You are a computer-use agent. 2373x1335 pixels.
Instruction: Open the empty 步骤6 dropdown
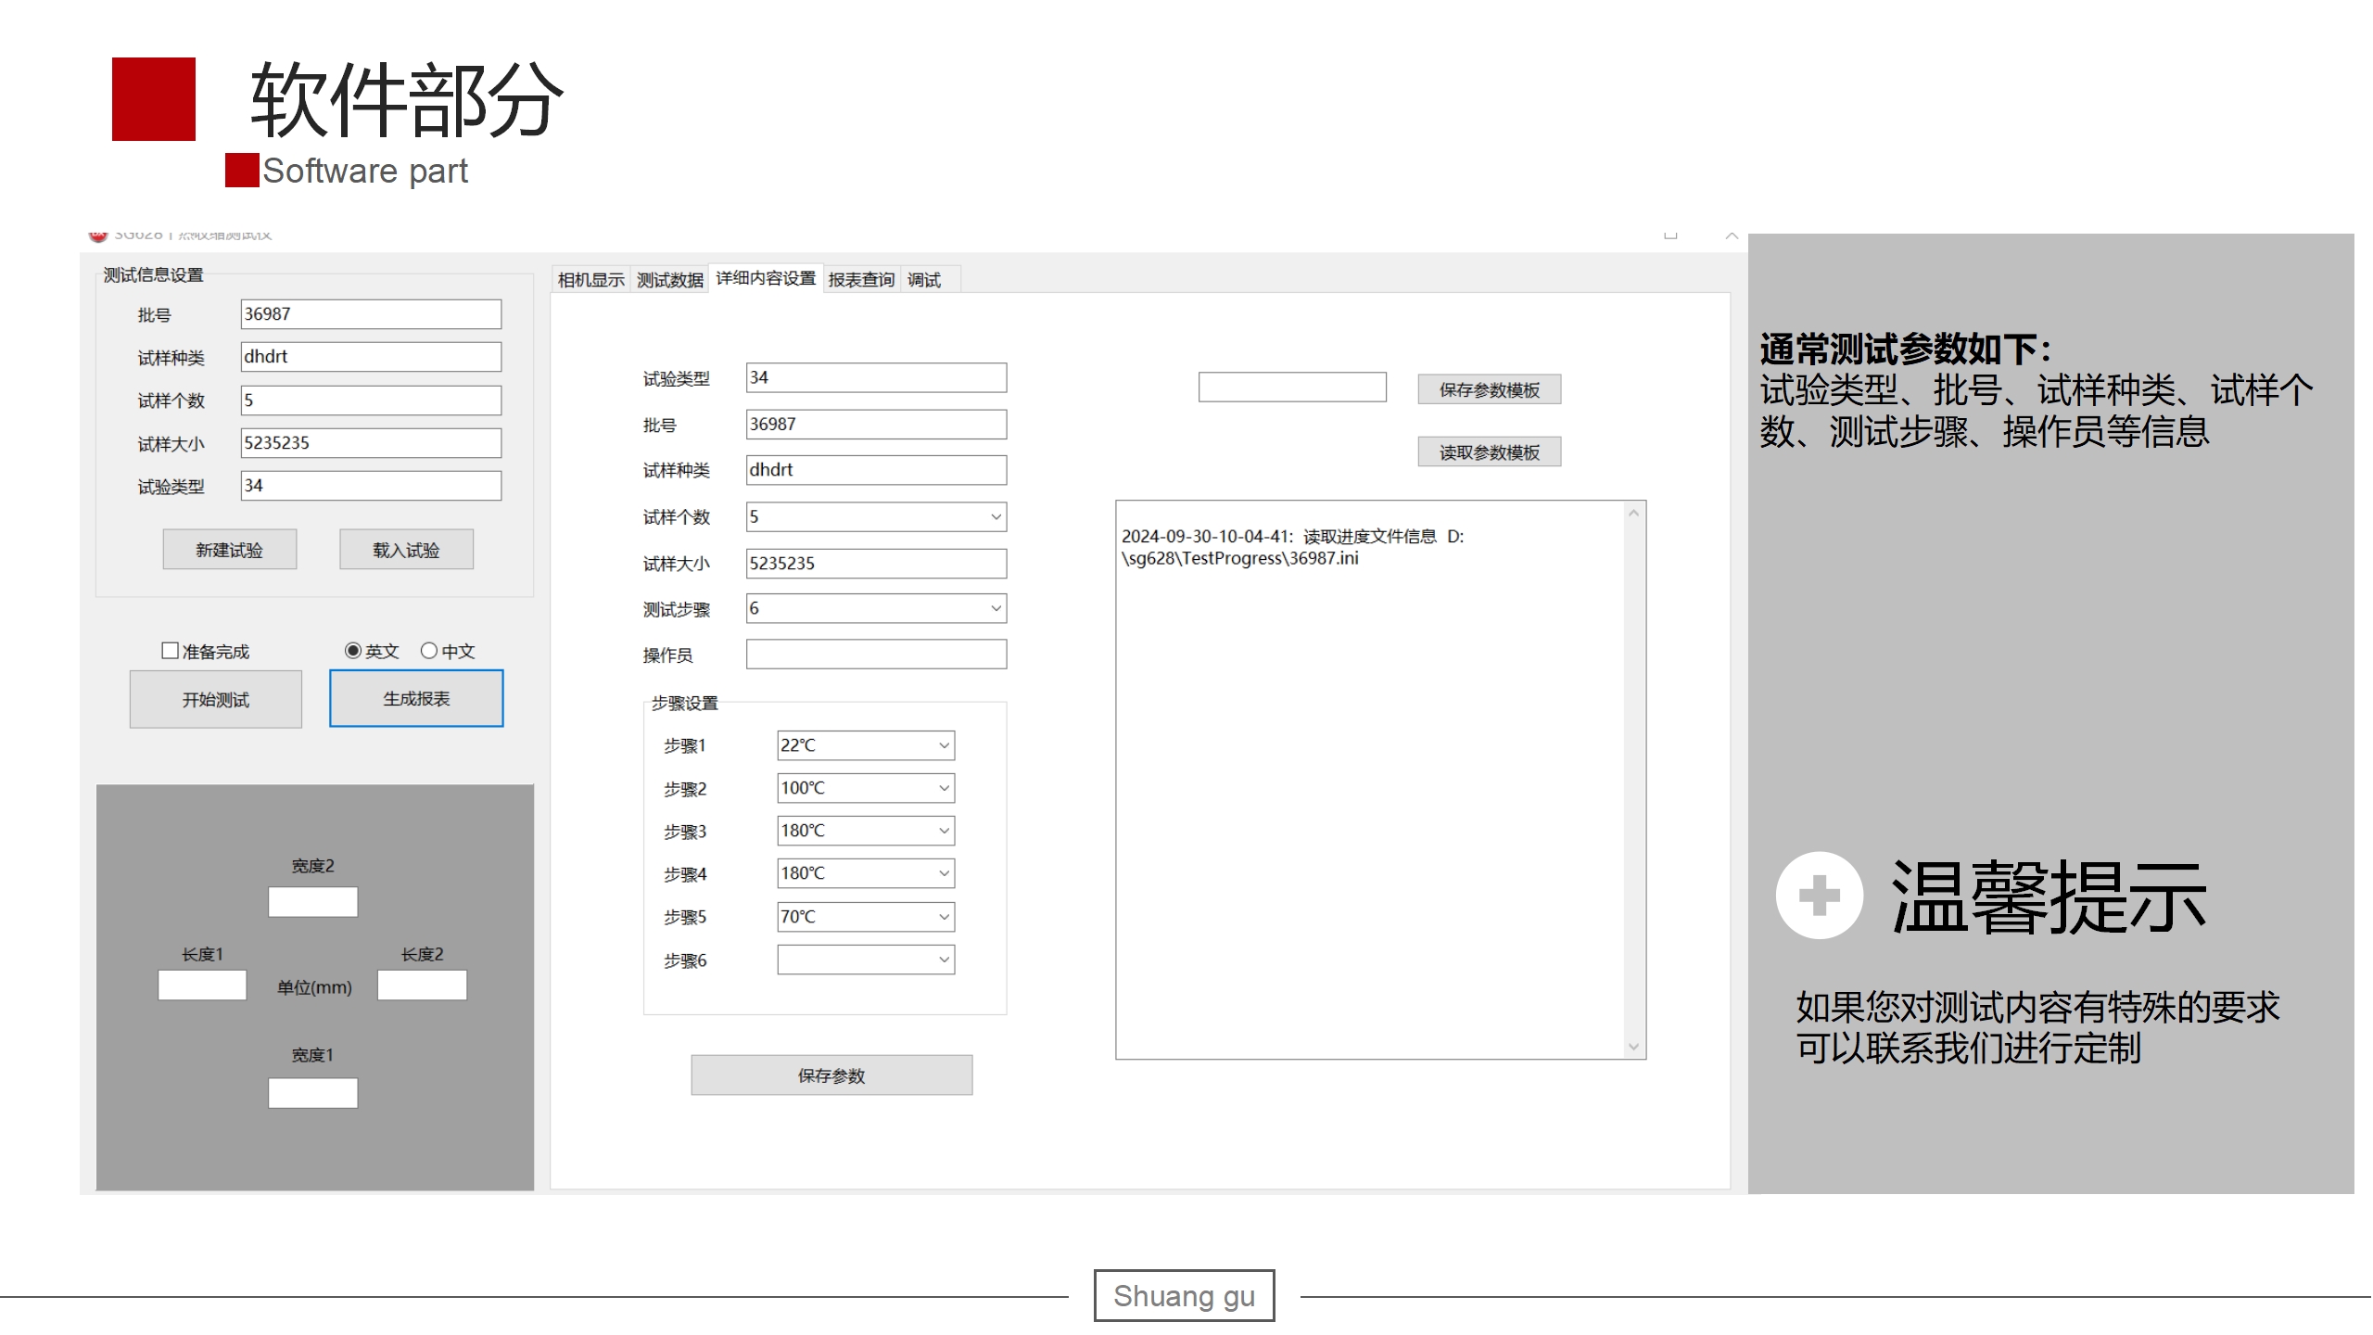944,960
